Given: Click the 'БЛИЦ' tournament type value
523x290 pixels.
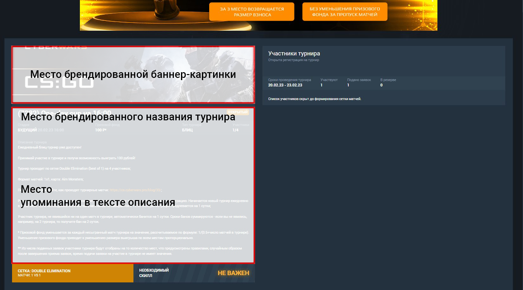Looking at the screenshot, I should pyautogui.click(x=187, y=130).
